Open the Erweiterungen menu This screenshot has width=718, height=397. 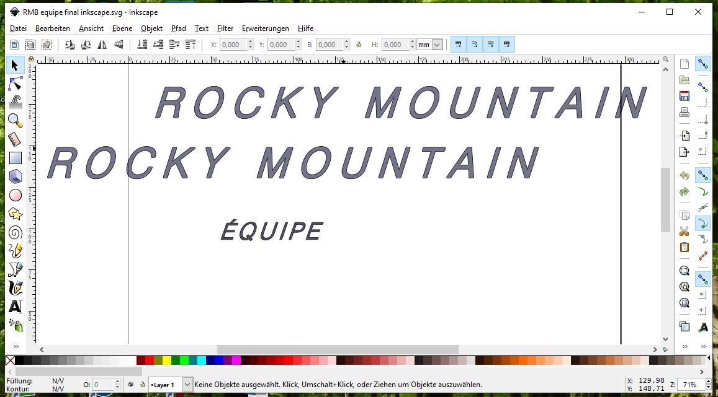[265, 28]
